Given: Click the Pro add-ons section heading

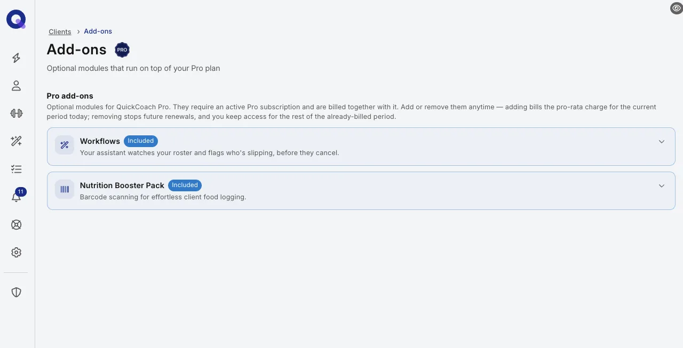Looking at the screenshot, I should [70, 96].
